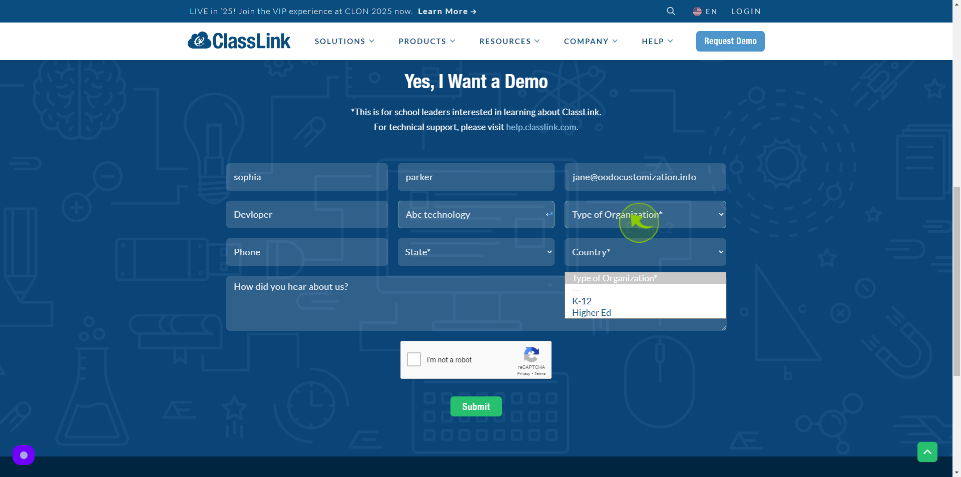Screen dimensions: 961x477
Task: Click the scrollbar down arrow
Action: pos(956,472)
